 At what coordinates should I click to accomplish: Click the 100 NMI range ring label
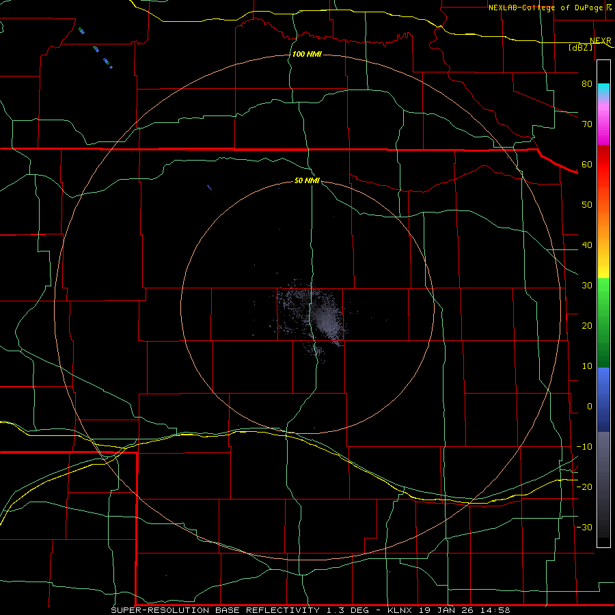pyautogui.click(x=307, y=54)
